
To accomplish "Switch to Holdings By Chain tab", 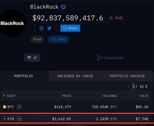I will coord(75,76).
